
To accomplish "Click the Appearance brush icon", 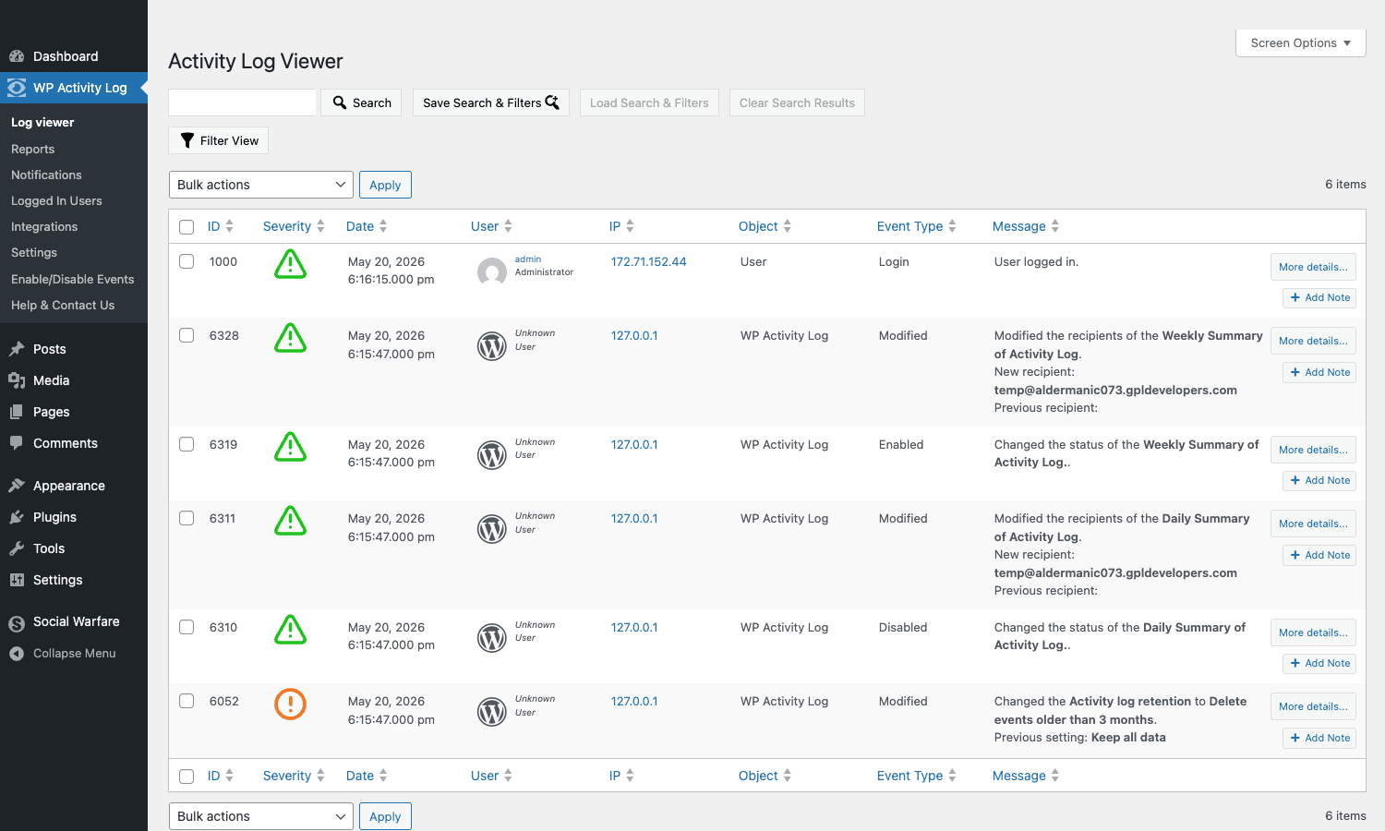I will (17, 486).
